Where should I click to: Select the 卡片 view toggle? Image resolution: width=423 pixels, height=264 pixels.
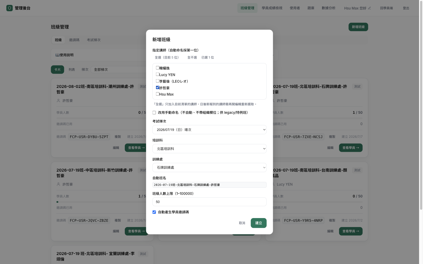(57, 69)
